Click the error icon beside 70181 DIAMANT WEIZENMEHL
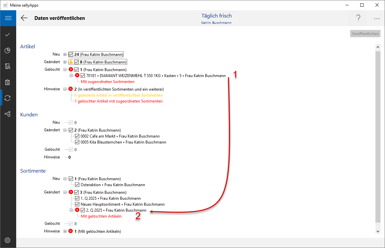 [77, 75]
